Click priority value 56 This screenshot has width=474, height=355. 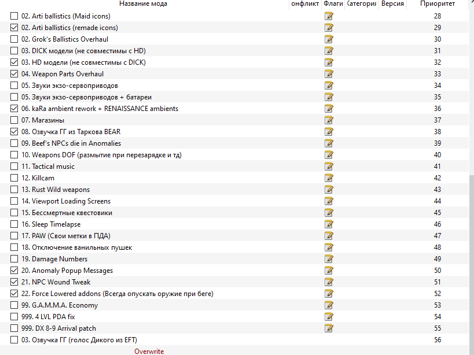(x=438, y=340)
